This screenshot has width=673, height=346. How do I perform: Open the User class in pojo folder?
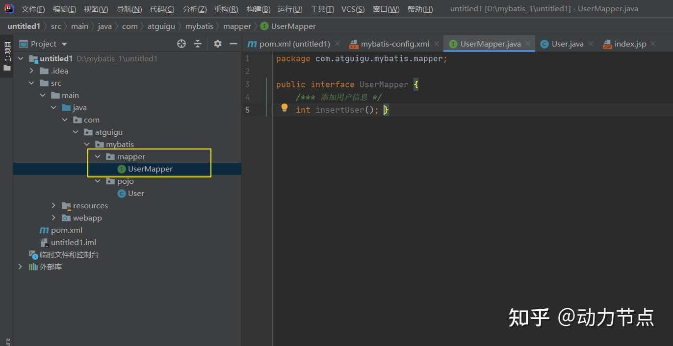pos(136,193)
